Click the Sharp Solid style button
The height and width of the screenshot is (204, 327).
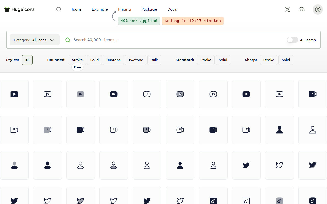286,60
